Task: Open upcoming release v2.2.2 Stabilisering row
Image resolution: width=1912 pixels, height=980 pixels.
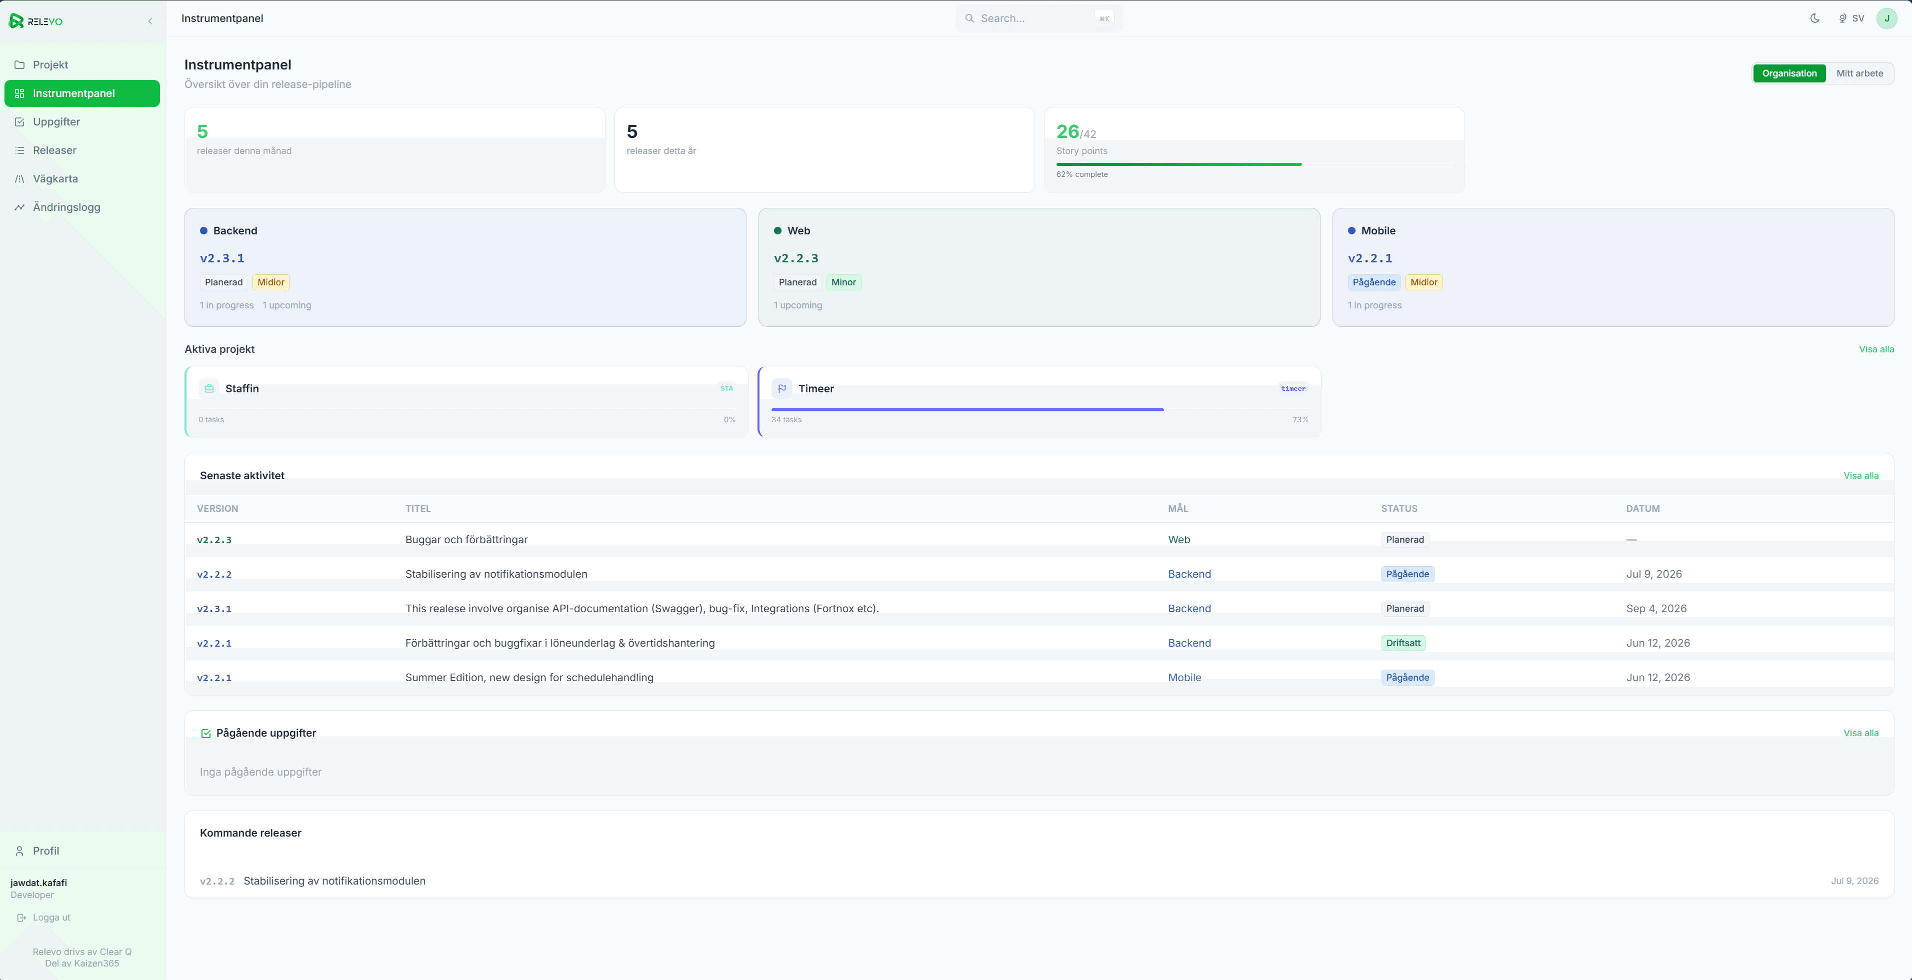Action: [x=1039, y=882]
